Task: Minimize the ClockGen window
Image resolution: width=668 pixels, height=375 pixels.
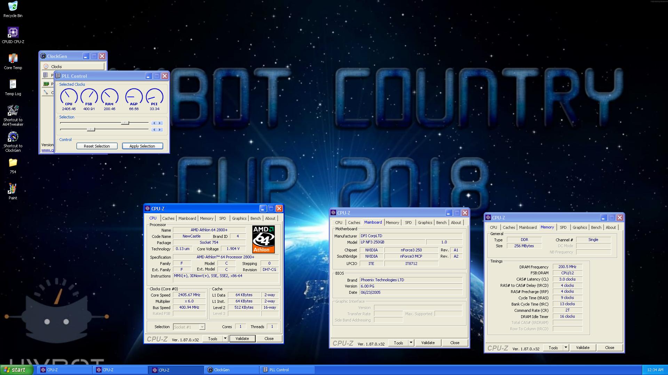Action: click(86, 56)
